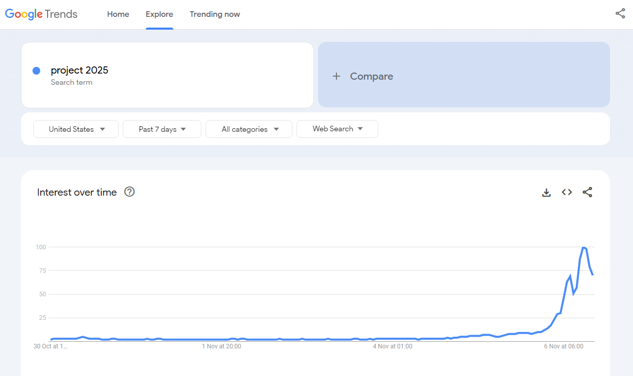This screenshot has height=376, width=633.
Task: Click the blue dot beside project 2025
Action: tap(36, 71)
